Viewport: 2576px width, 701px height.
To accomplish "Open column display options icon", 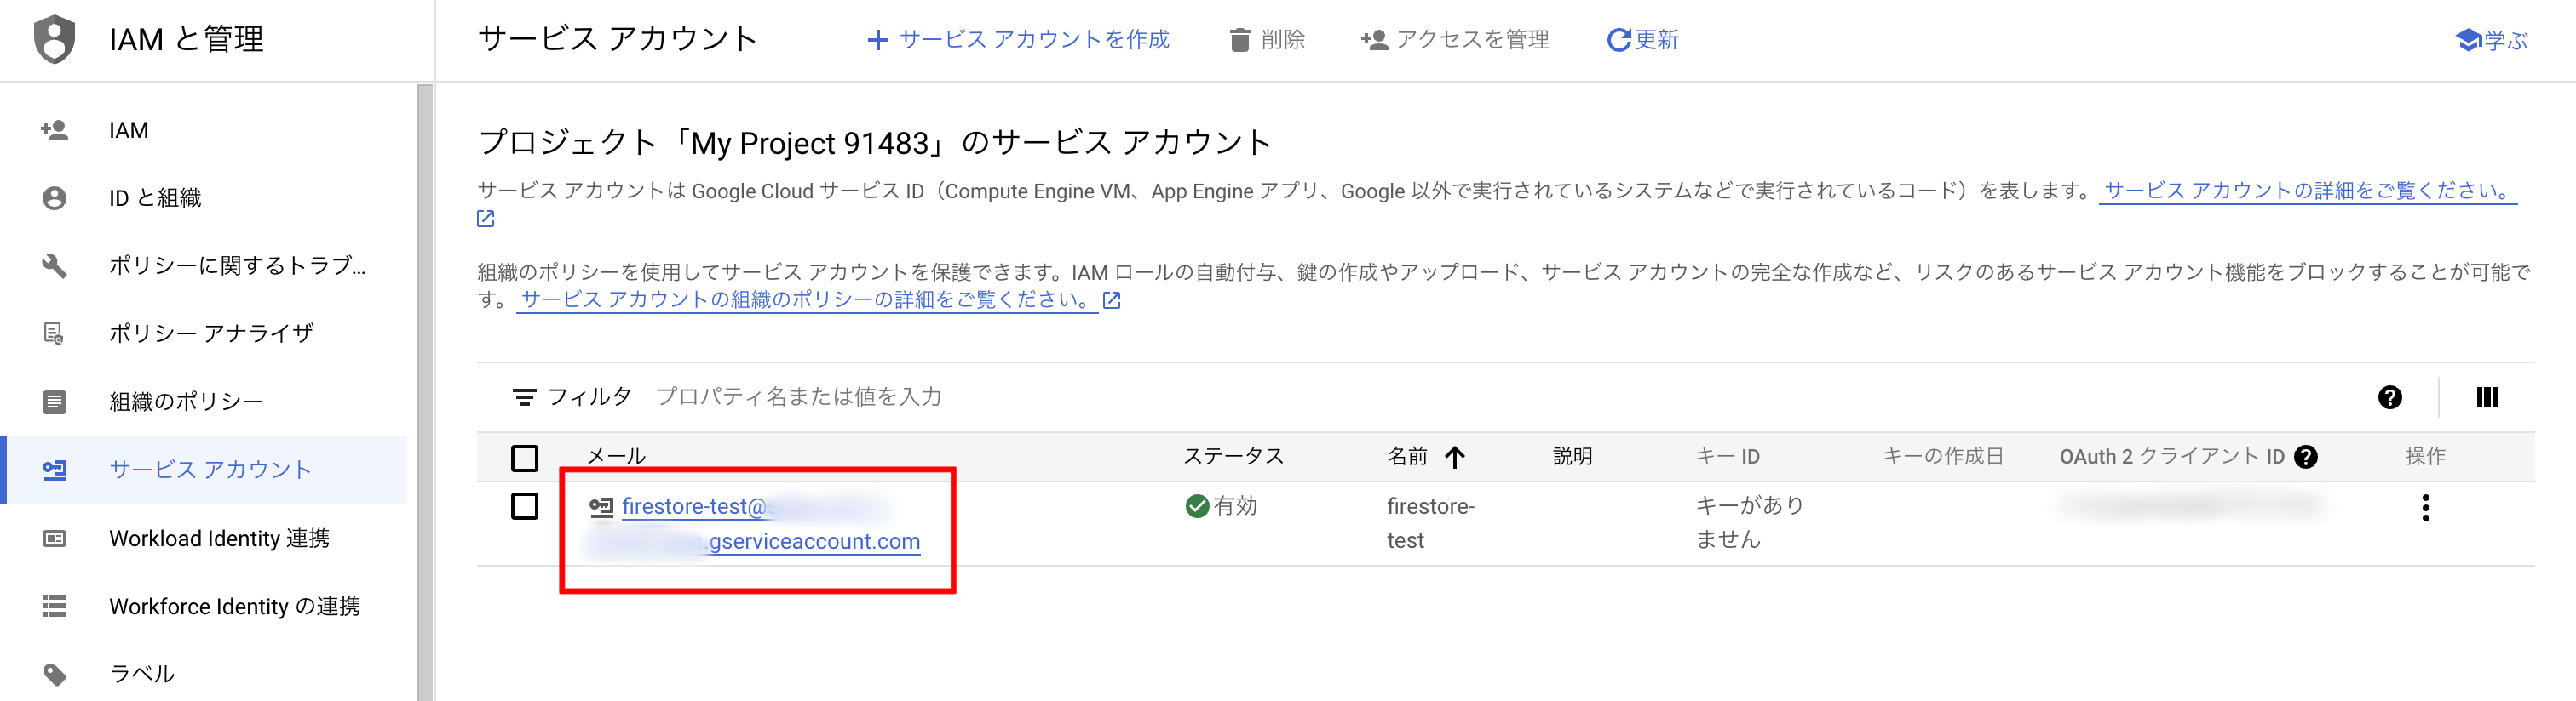I will (x=2487, y=397).
